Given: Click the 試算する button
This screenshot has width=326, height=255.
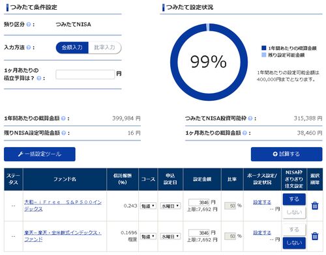Looking at the screenshot, I should point(286,154).
